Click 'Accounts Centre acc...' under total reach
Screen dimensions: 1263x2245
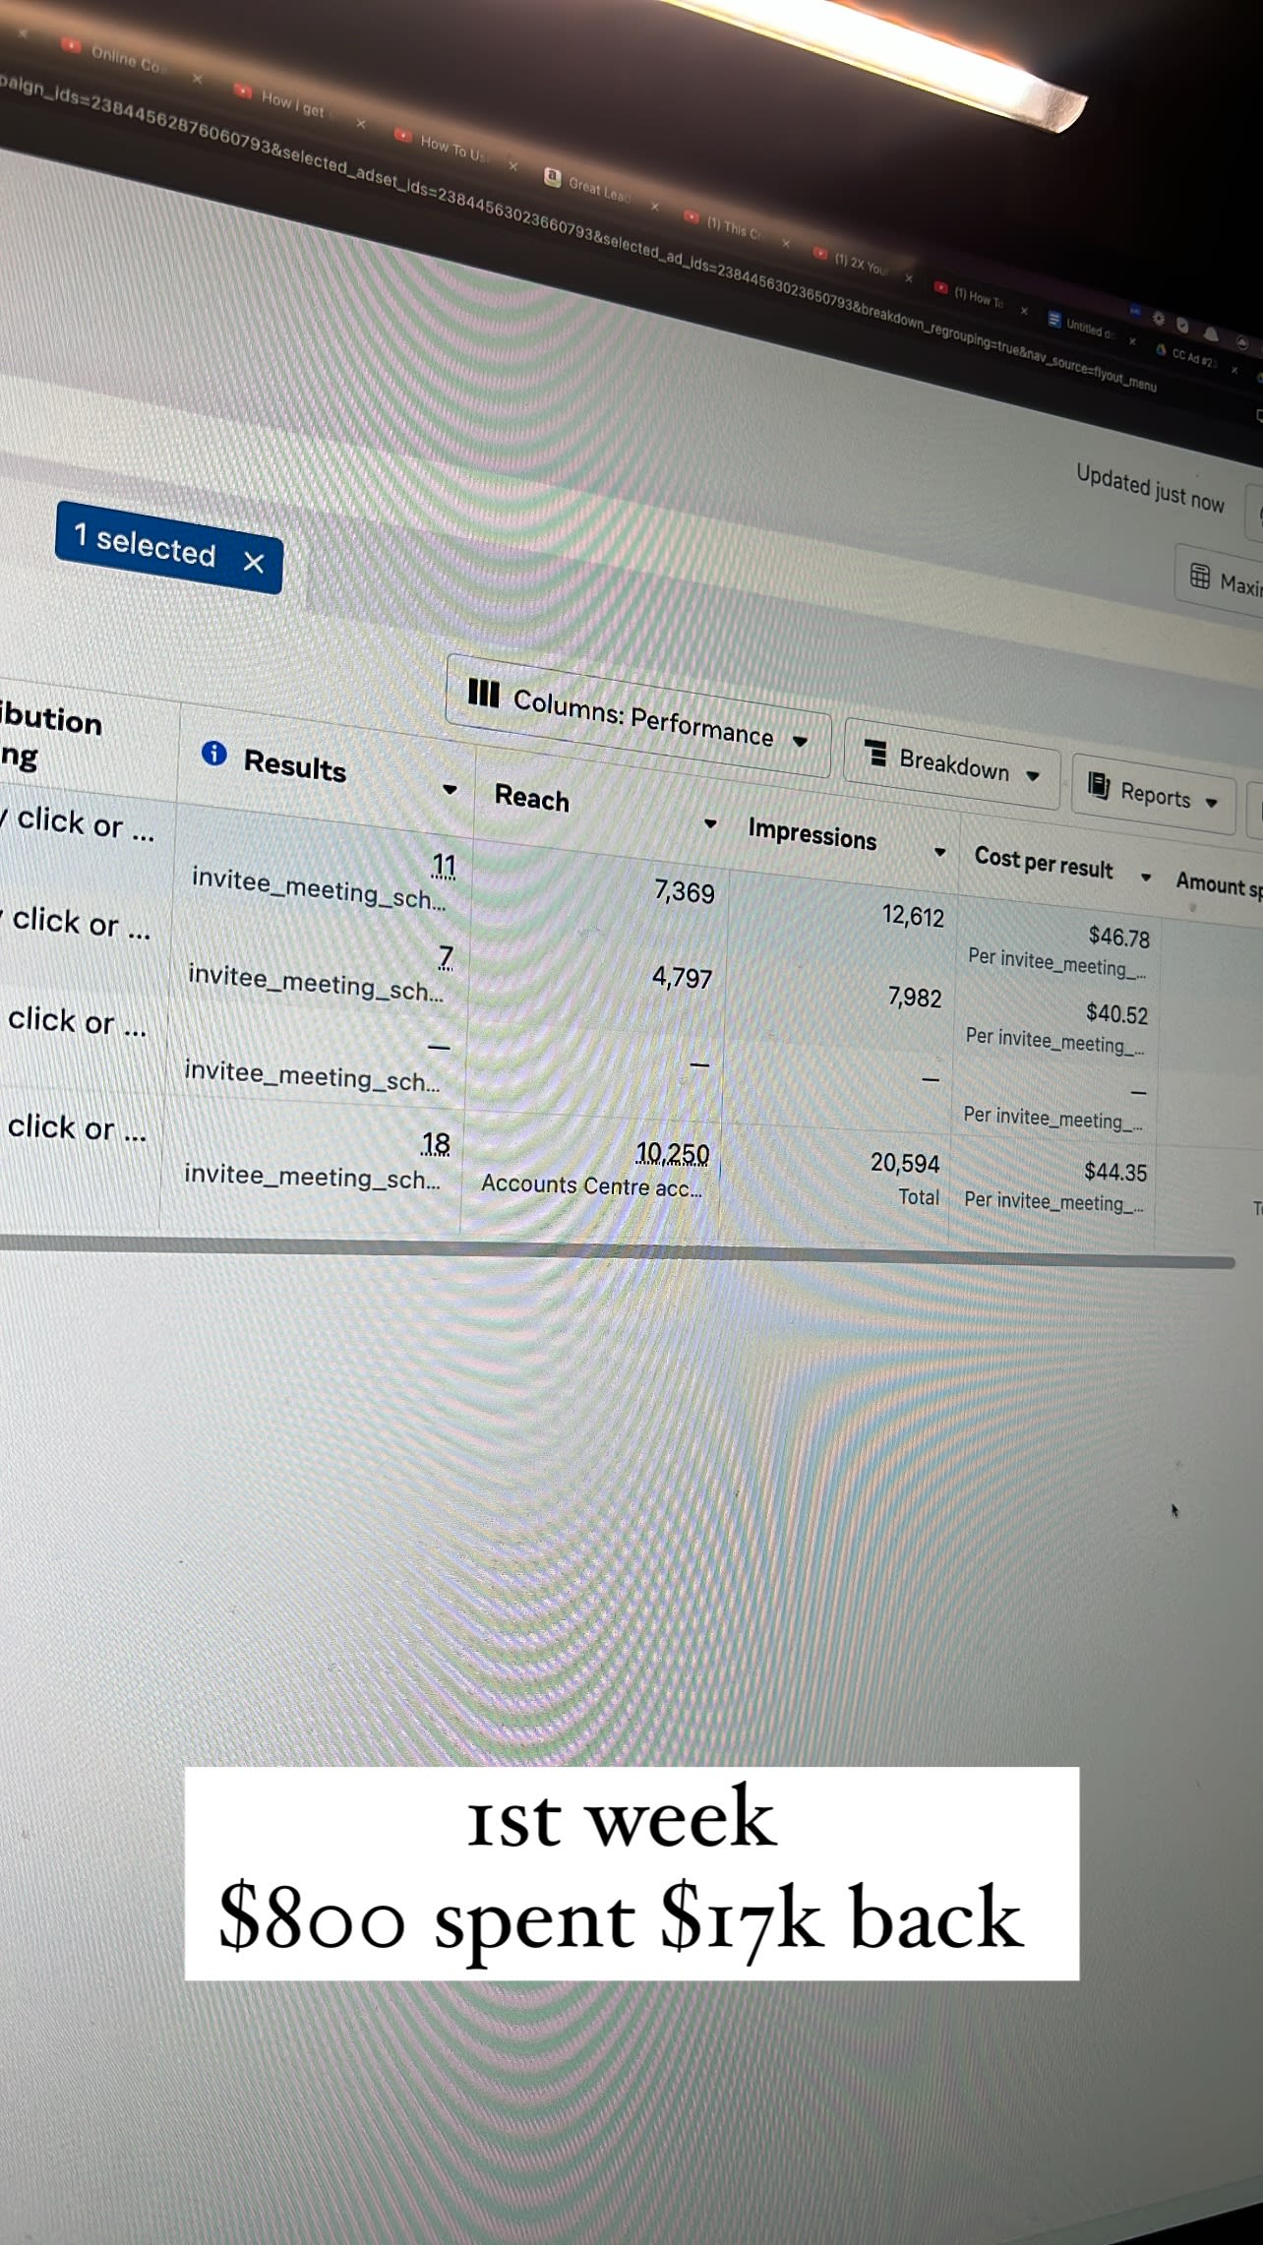[x=591, y=1185]
